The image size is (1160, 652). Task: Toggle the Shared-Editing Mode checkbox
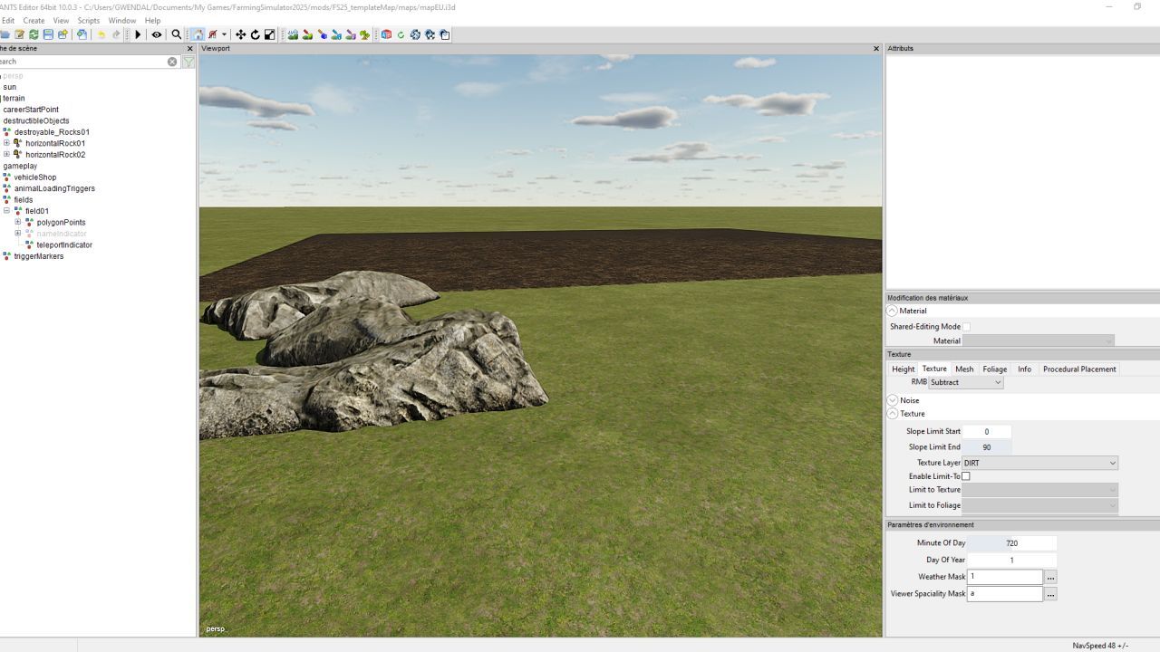966,327
